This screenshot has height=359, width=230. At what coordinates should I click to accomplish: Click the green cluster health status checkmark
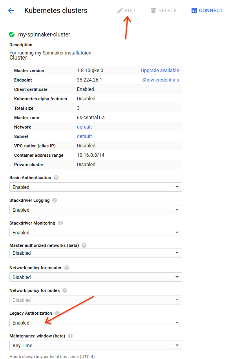click(x=12, y=34)
